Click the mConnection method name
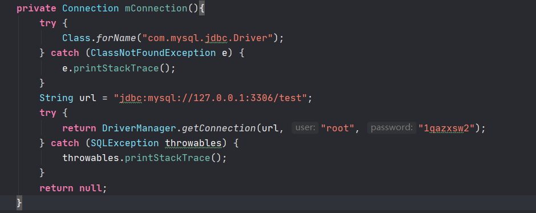Screen dimensions: 536x213 point(156,8)
